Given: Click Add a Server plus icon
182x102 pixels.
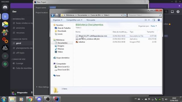Looking at the screenshot, I should pyautogui.click(x=5, y=56).
